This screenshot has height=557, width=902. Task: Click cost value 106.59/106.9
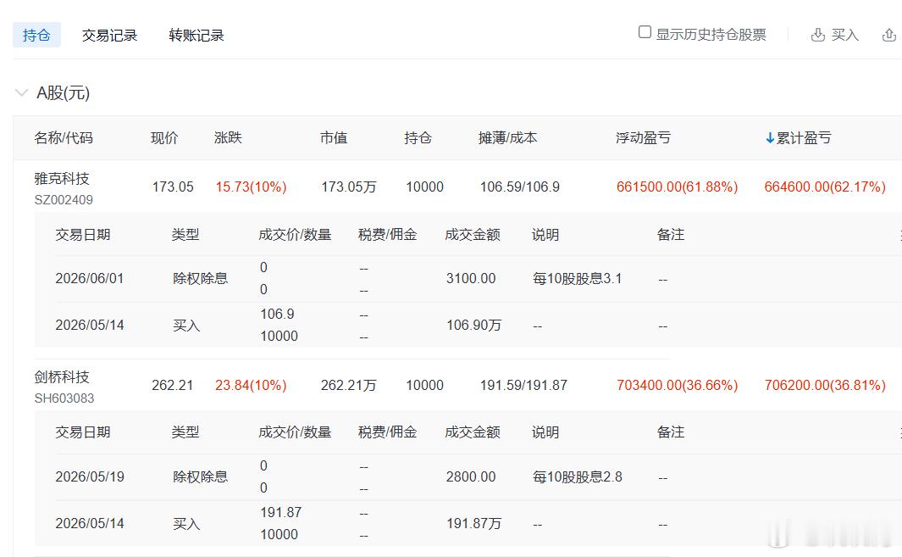coord(519,187)
